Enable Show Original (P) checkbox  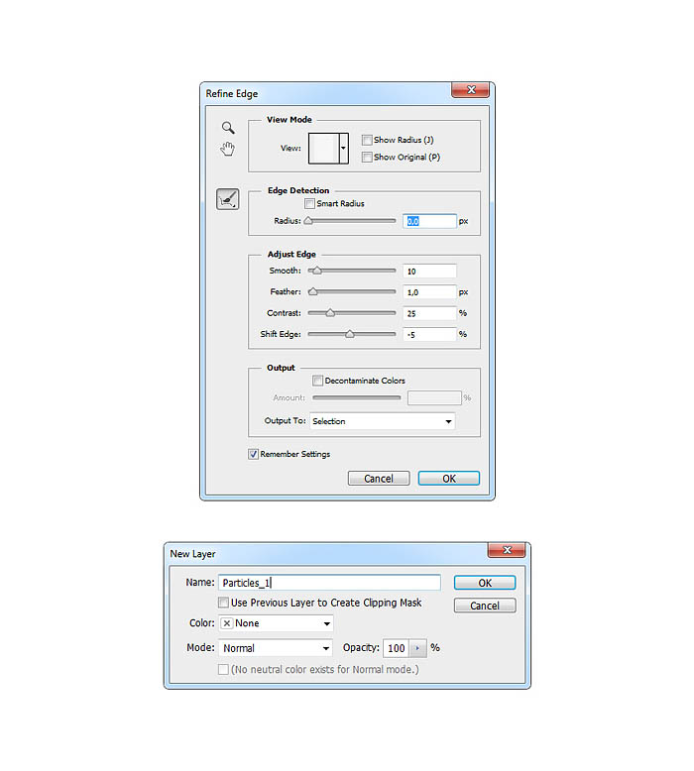[x=367, y=157]
